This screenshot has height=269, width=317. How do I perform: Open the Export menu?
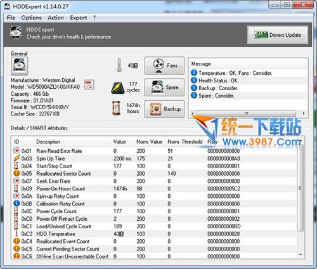pyautogui.click(x=79, y=18)
